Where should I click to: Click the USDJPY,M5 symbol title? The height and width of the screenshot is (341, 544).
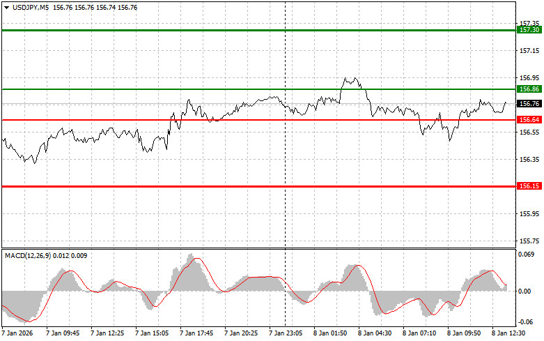pos(31,8)
